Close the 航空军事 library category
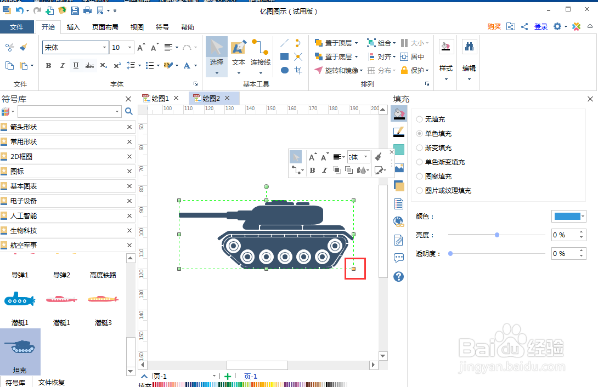This screenshot has height=387, width=598. [x=129, y=246]
